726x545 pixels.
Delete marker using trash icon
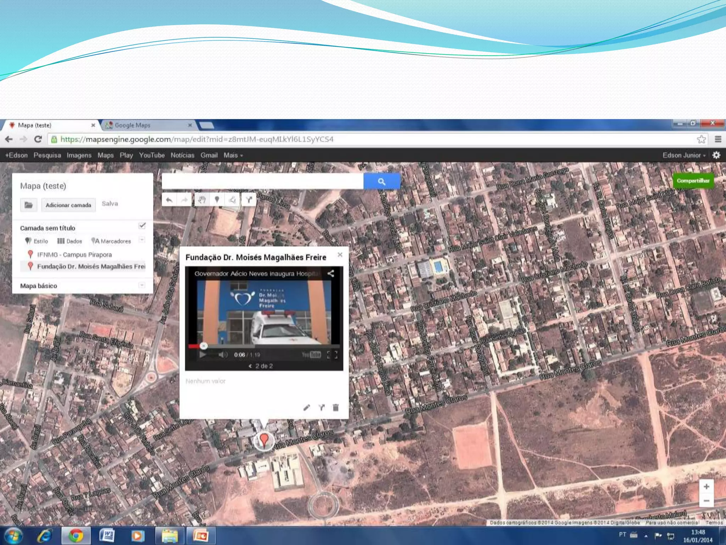click(x=335, y=407)
